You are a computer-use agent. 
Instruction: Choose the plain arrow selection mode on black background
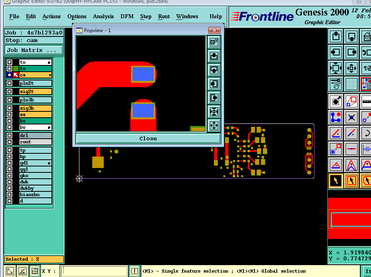pyautogui.click(x=336, y=181)
